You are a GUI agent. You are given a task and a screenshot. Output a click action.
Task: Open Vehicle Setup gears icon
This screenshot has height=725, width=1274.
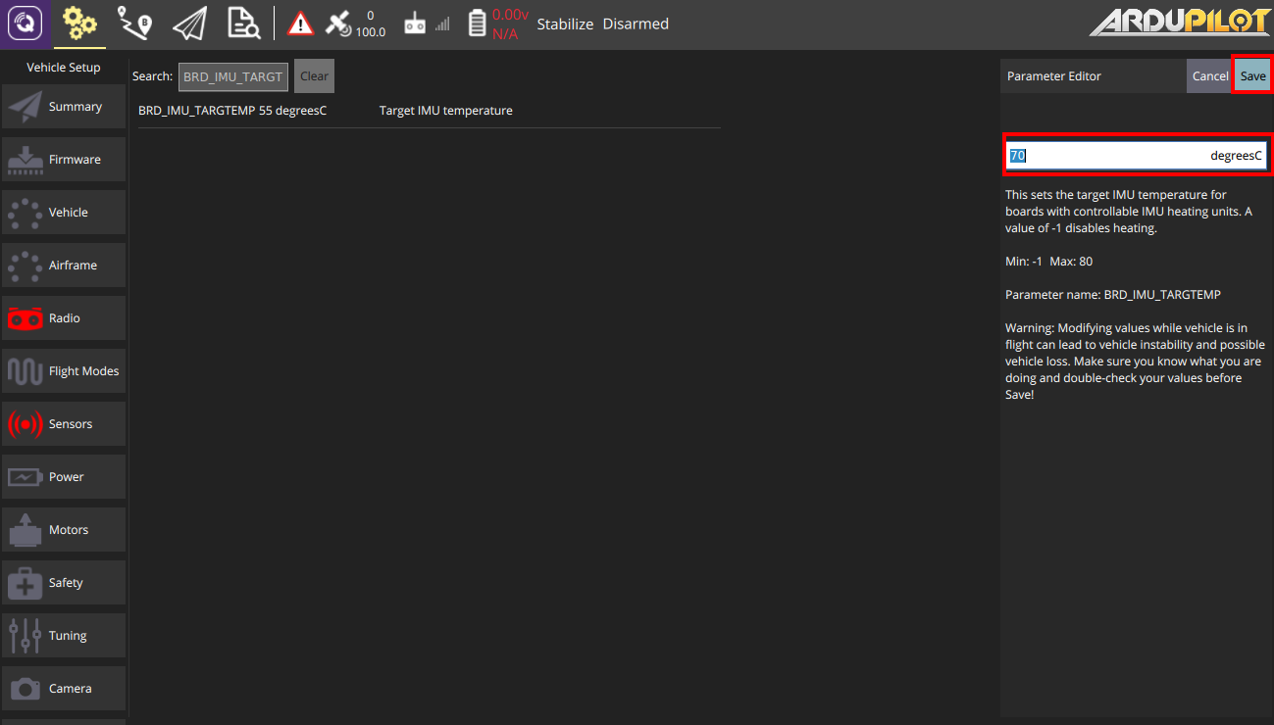coord(79,24)
